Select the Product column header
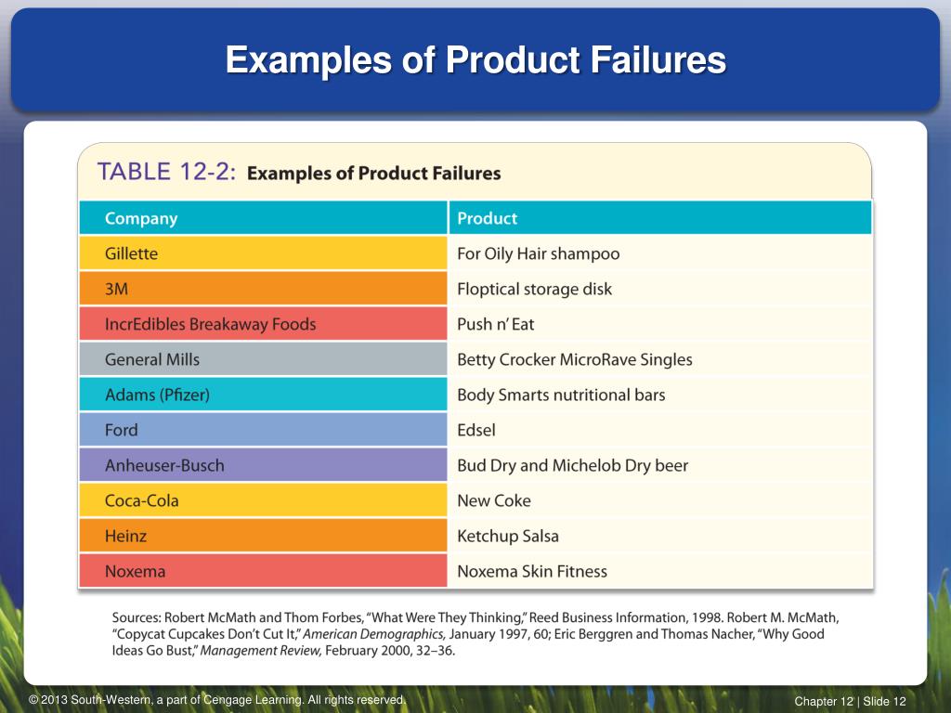Screen dimensions: 951x713 [x=660, y=218]
